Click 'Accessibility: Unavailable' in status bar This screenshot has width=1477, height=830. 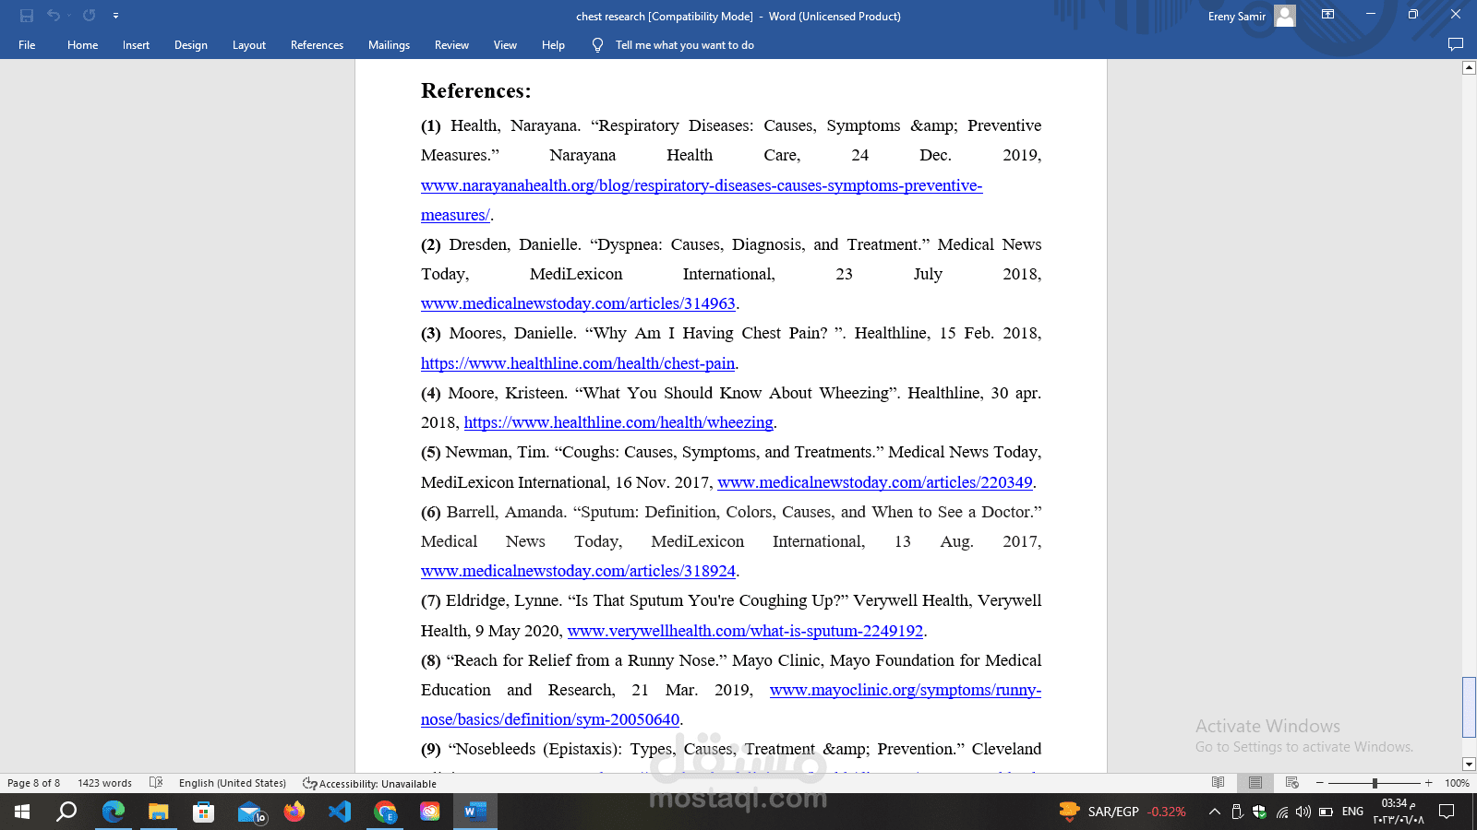370,784
